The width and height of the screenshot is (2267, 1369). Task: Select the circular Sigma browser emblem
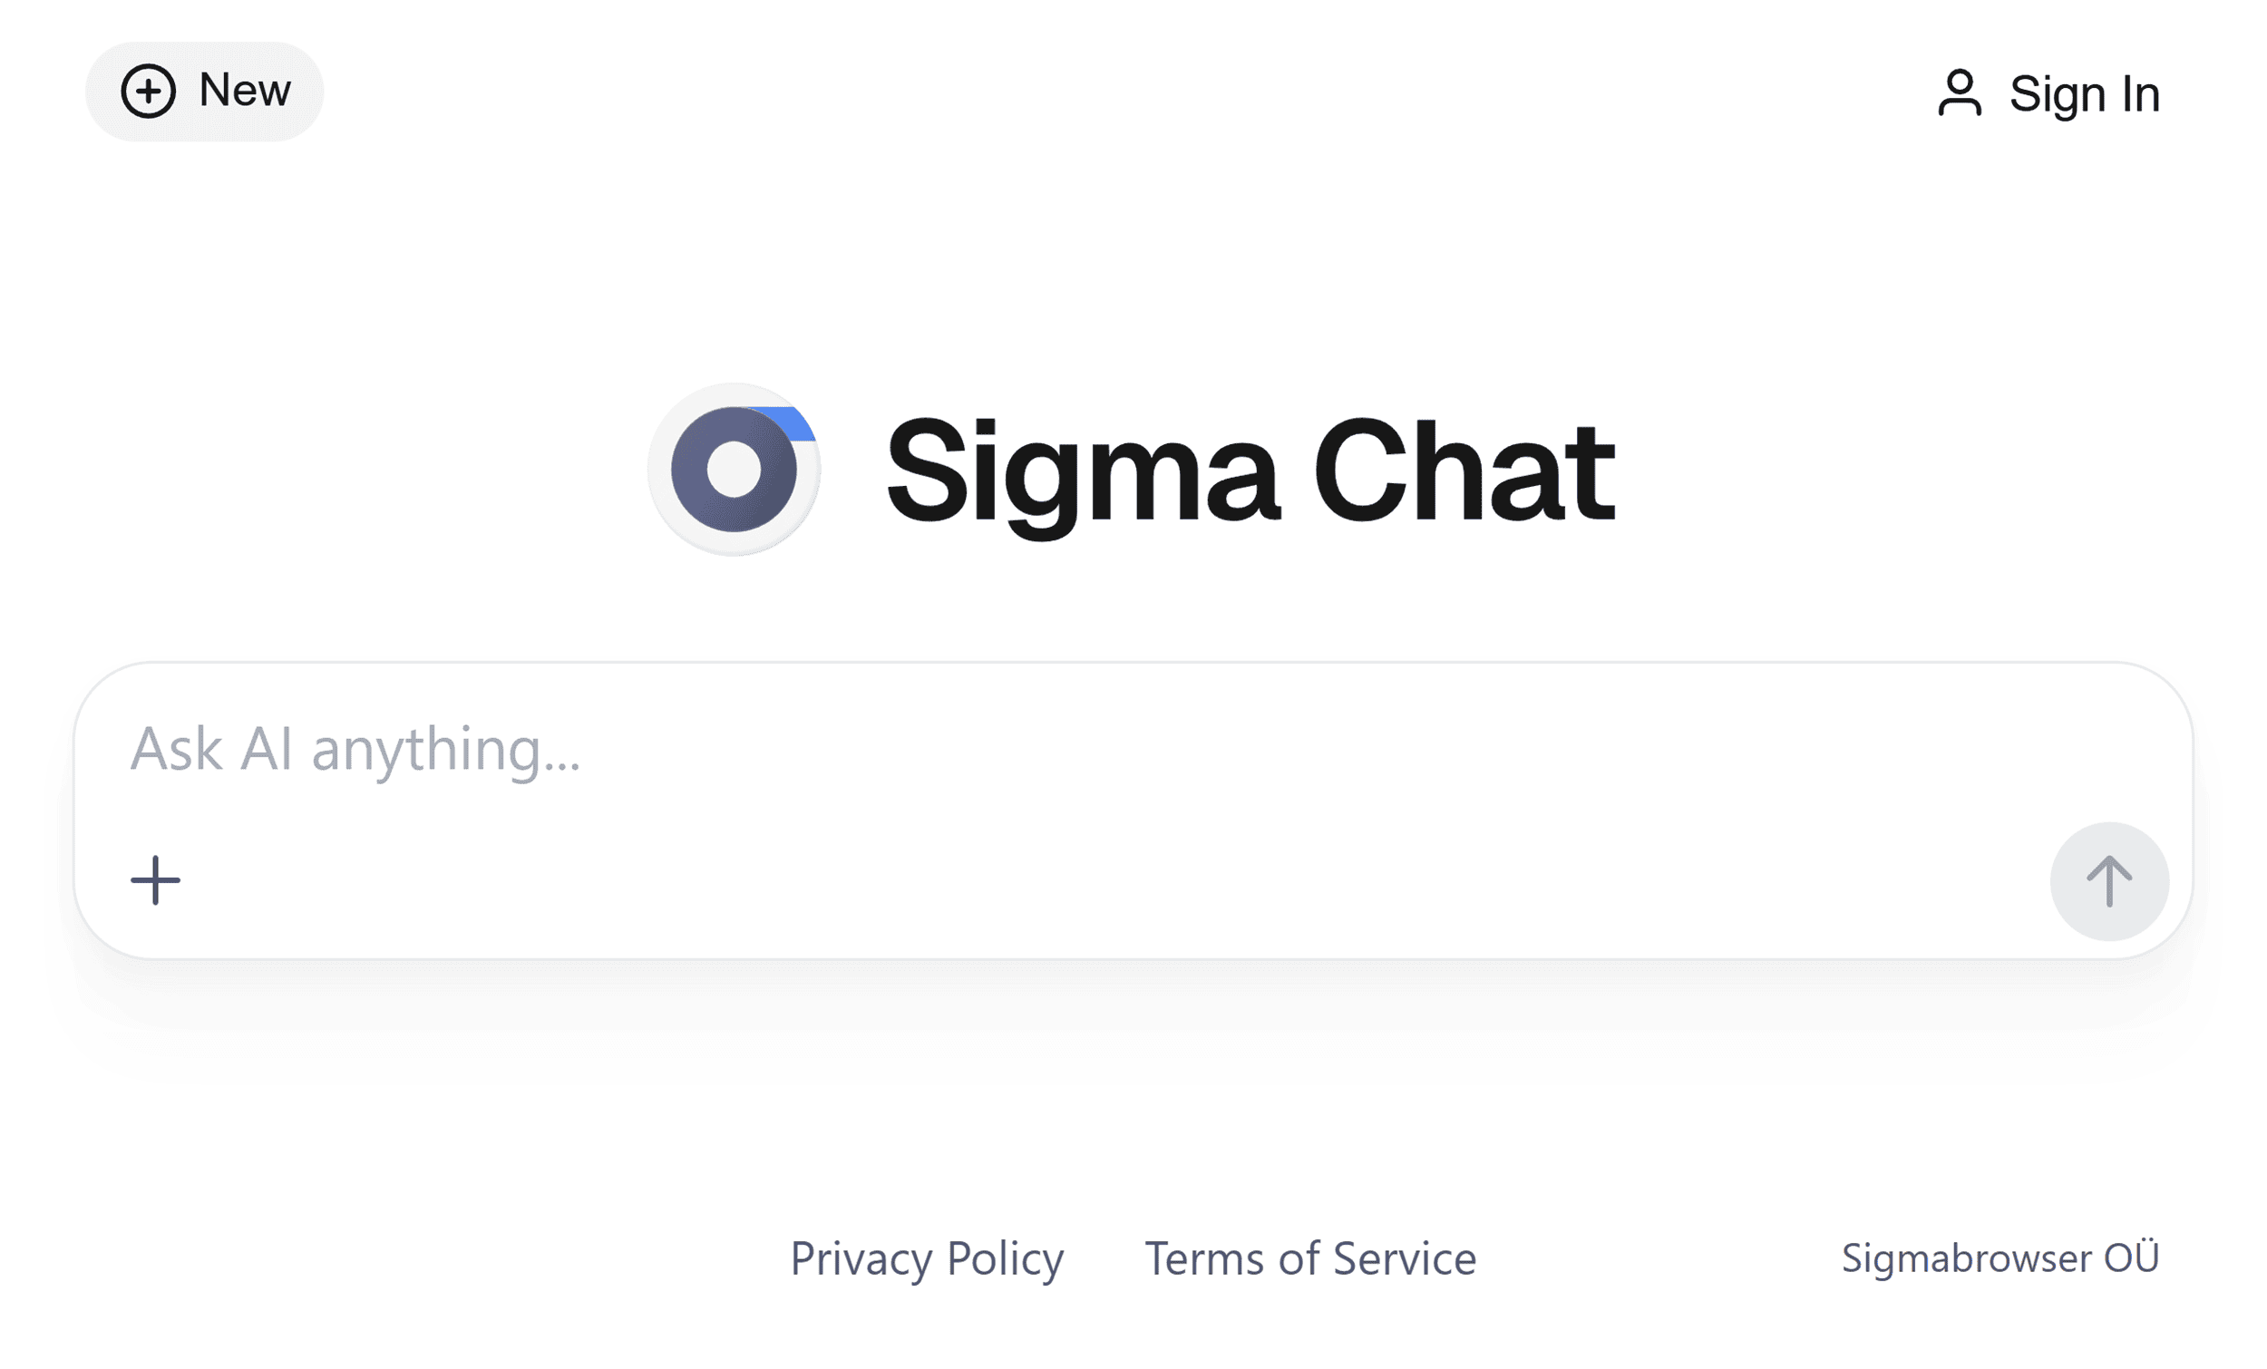coord(735,468)
